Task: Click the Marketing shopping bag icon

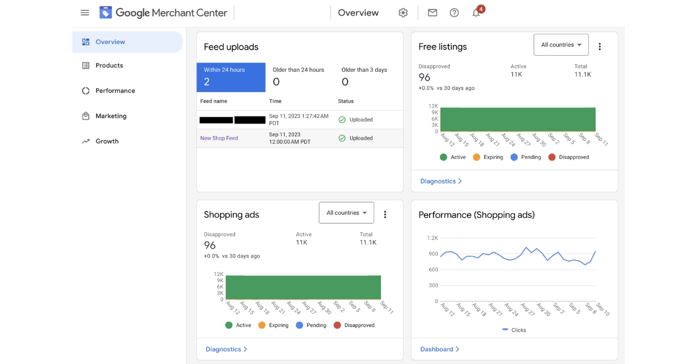Action: tap(85, 116)
